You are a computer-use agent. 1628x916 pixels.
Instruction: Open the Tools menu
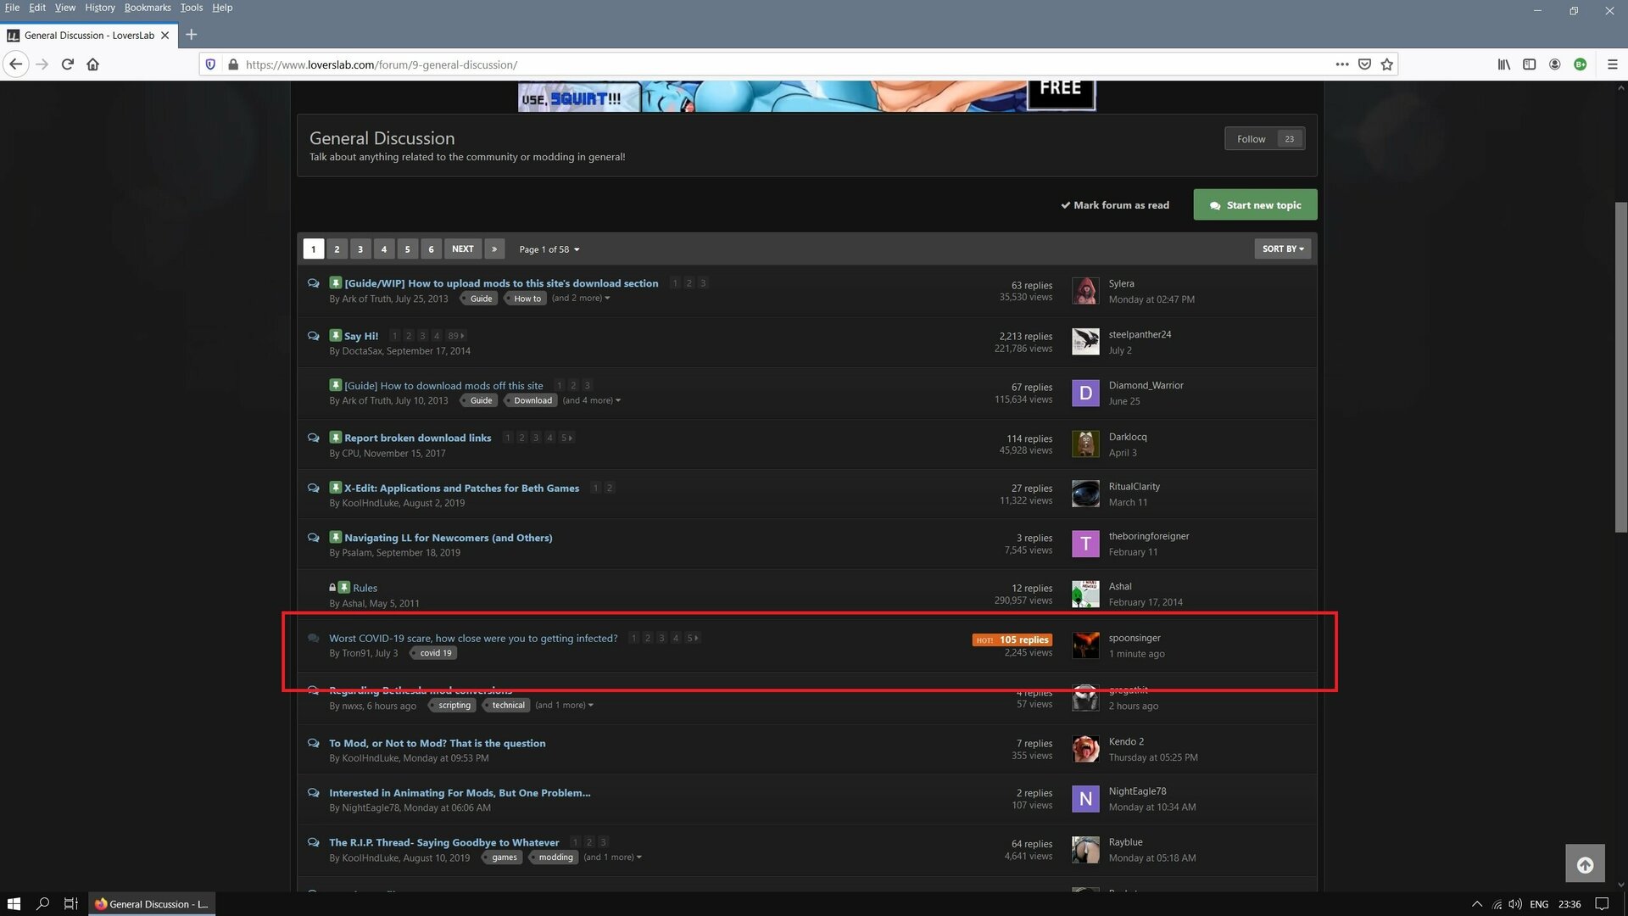tap(192, 8)
